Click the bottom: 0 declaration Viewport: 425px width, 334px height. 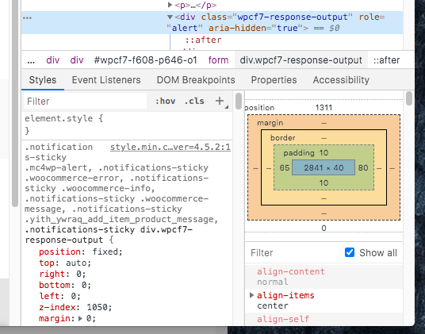click(65, 285)
